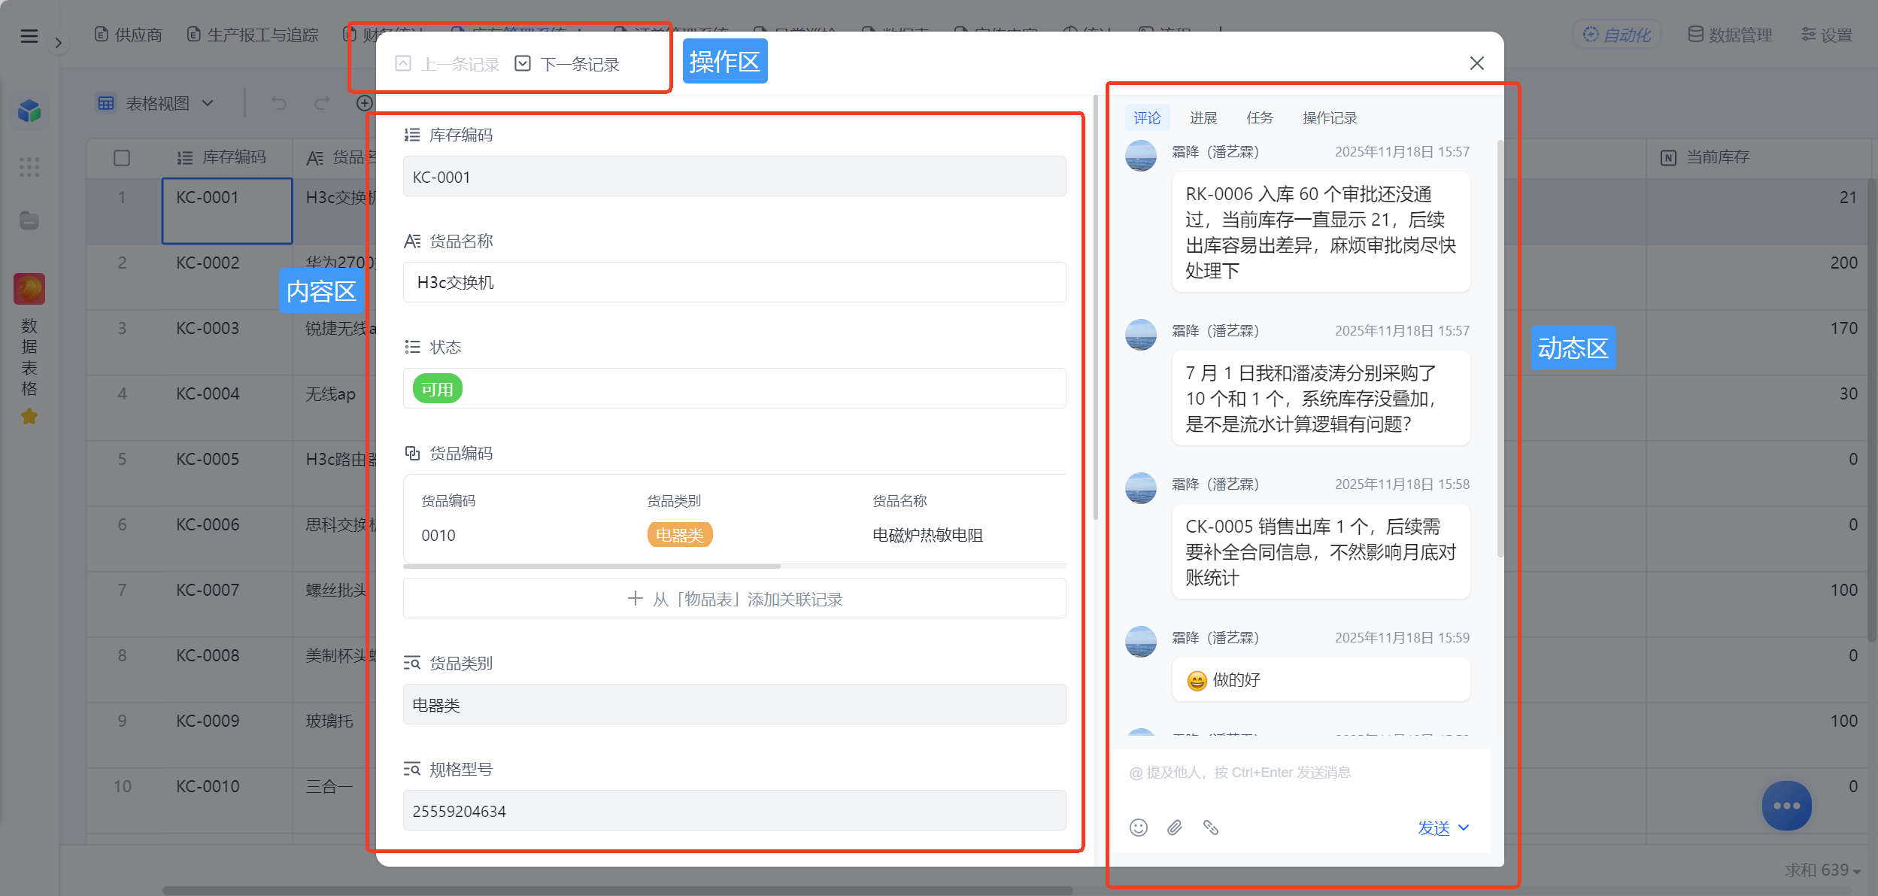
Task: Click the yellow star favorite icon
Action: pyautogui.click(x=29, y=416)
